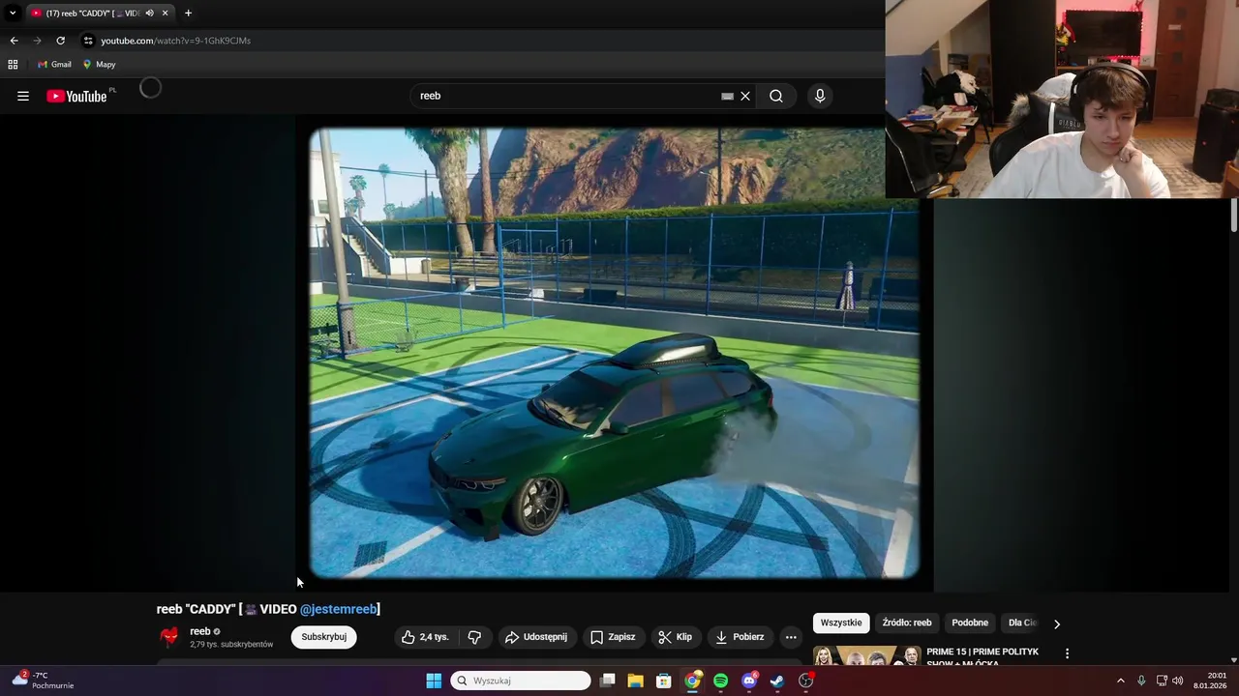This screenshot has height=696, width=1239.
Task: Clear the search box with X
Action: (745, 96)
